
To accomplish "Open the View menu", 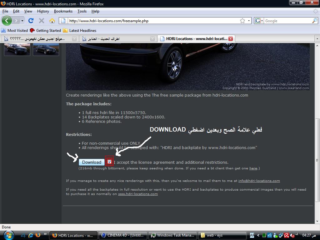I will coord(28,11).
